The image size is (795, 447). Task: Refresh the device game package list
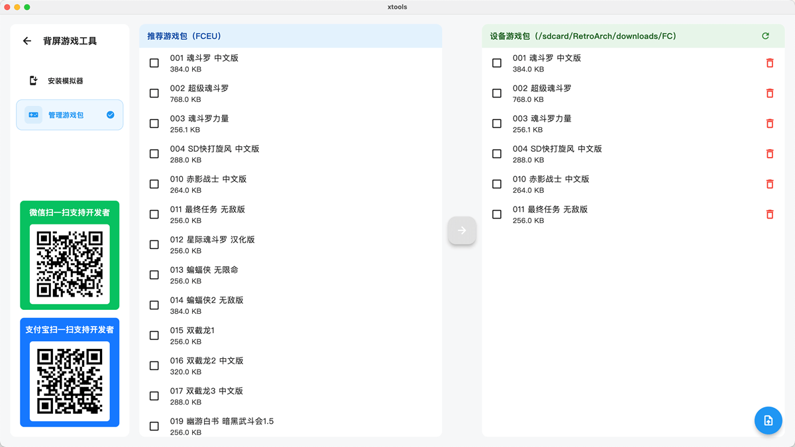click(765, 36)
